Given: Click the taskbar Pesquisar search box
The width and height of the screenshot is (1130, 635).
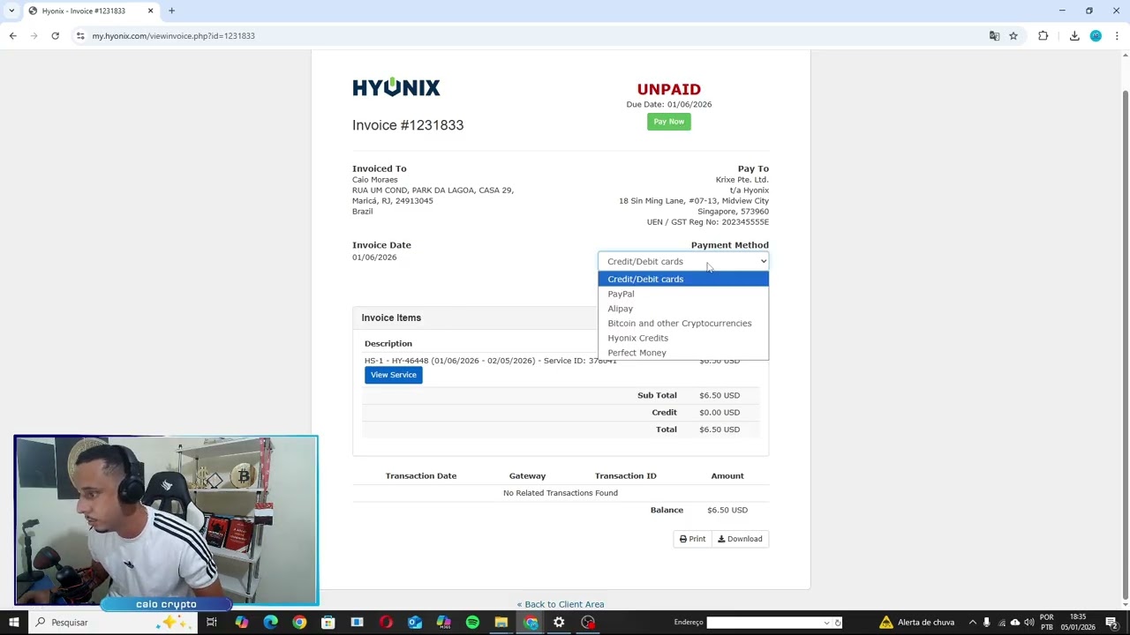Looking at the screenshot, I should (x=113, y=623).
